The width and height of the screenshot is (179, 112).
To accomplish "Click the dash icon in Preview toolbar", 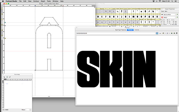I will coord(160,33).
